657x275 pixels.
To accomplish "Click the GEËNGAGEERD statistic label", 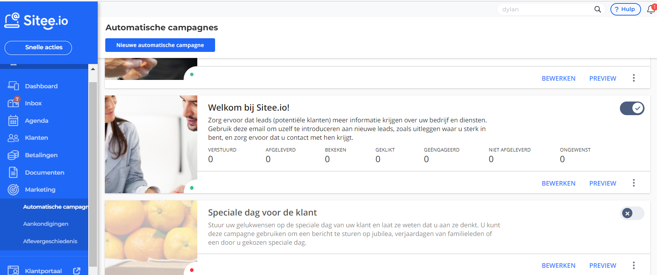I will pyautogui.click(x=442, y=150).
